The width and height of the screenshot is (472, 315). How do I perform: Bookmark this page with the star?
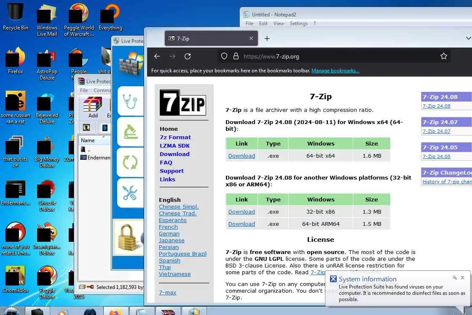(x=443, y=56)
